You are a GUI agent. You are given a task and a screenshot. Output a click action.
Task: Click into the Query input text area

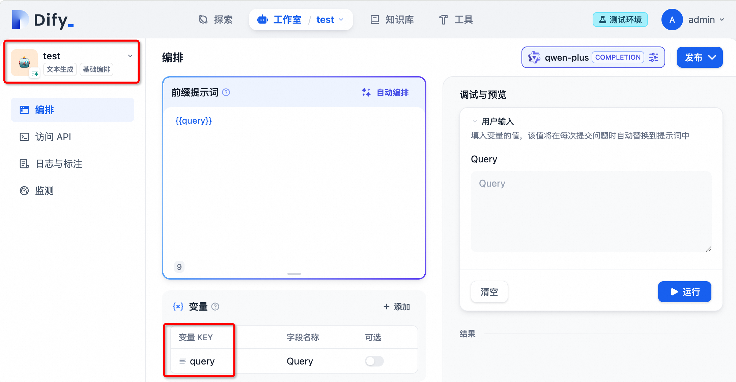[591, 211]
